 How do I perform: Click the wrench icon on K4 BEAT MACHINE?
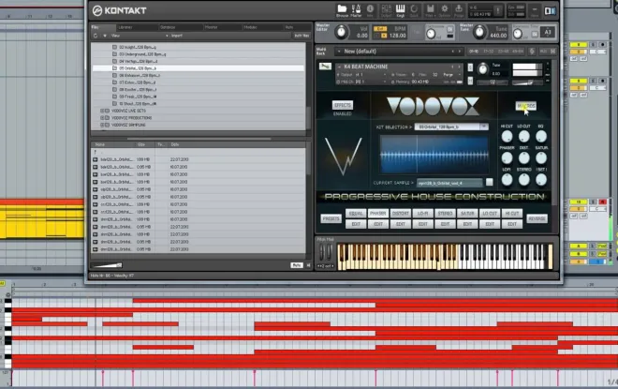pos(325,67)
